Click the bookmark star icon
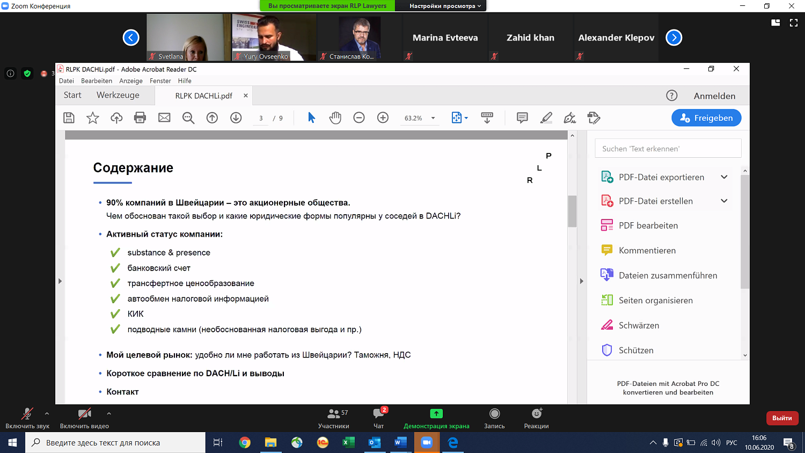 point(93,118)
